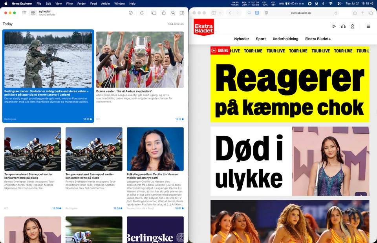Open the Apple menu
Viewport: 377px width, 243px height.
pyautogui.click(x=6, y=4)
